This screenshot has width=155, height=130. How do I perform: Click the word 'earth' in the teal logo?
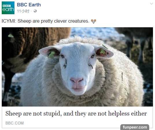coord(8,10)
